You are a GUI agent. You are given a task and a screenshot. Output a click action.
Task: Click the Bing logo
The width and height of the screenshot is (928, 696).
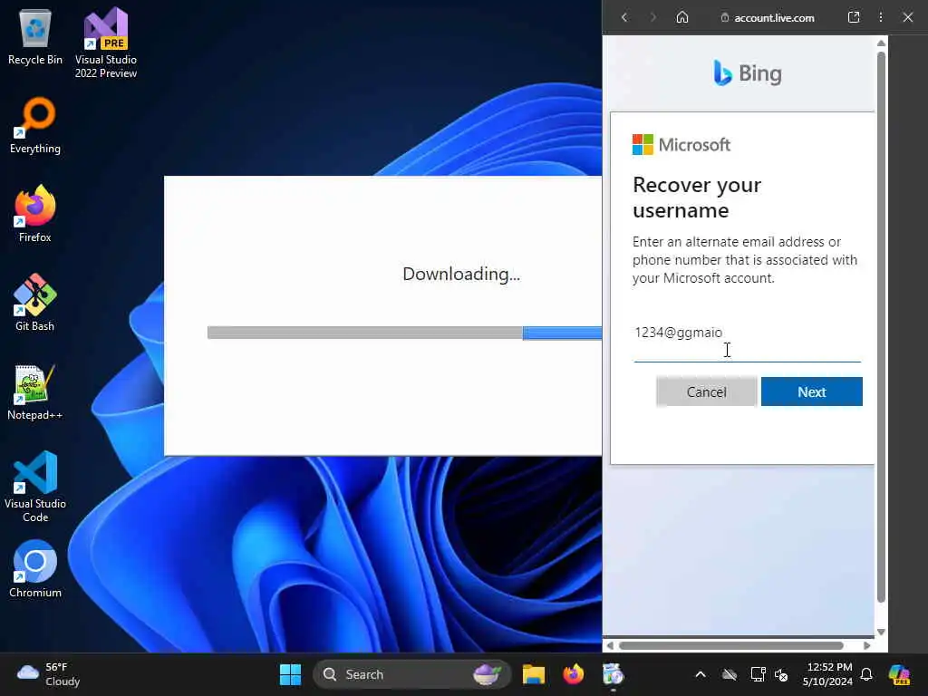pyautogui.click(x=748, y=73)
